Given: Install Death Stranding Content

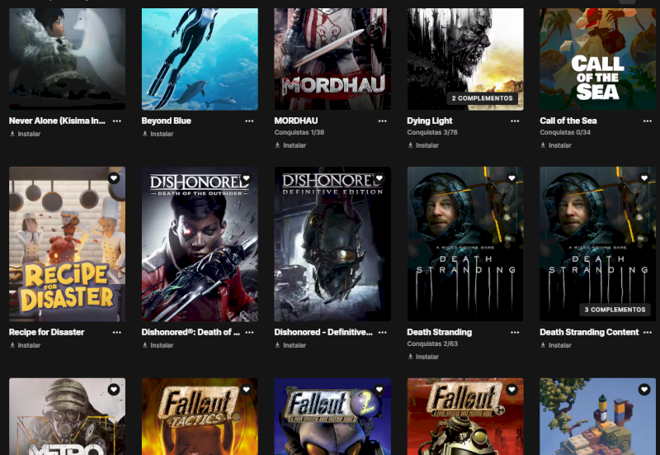Looking at the screenshot, I should [x=555, y=345].
